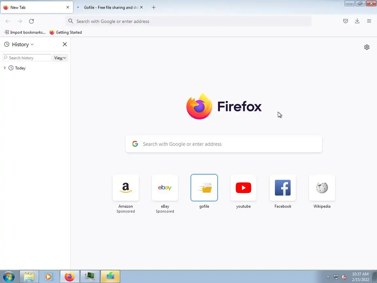Open Windows Media Player from taskbar
This screenshot has height=283, width=377.
click(49, 276)
